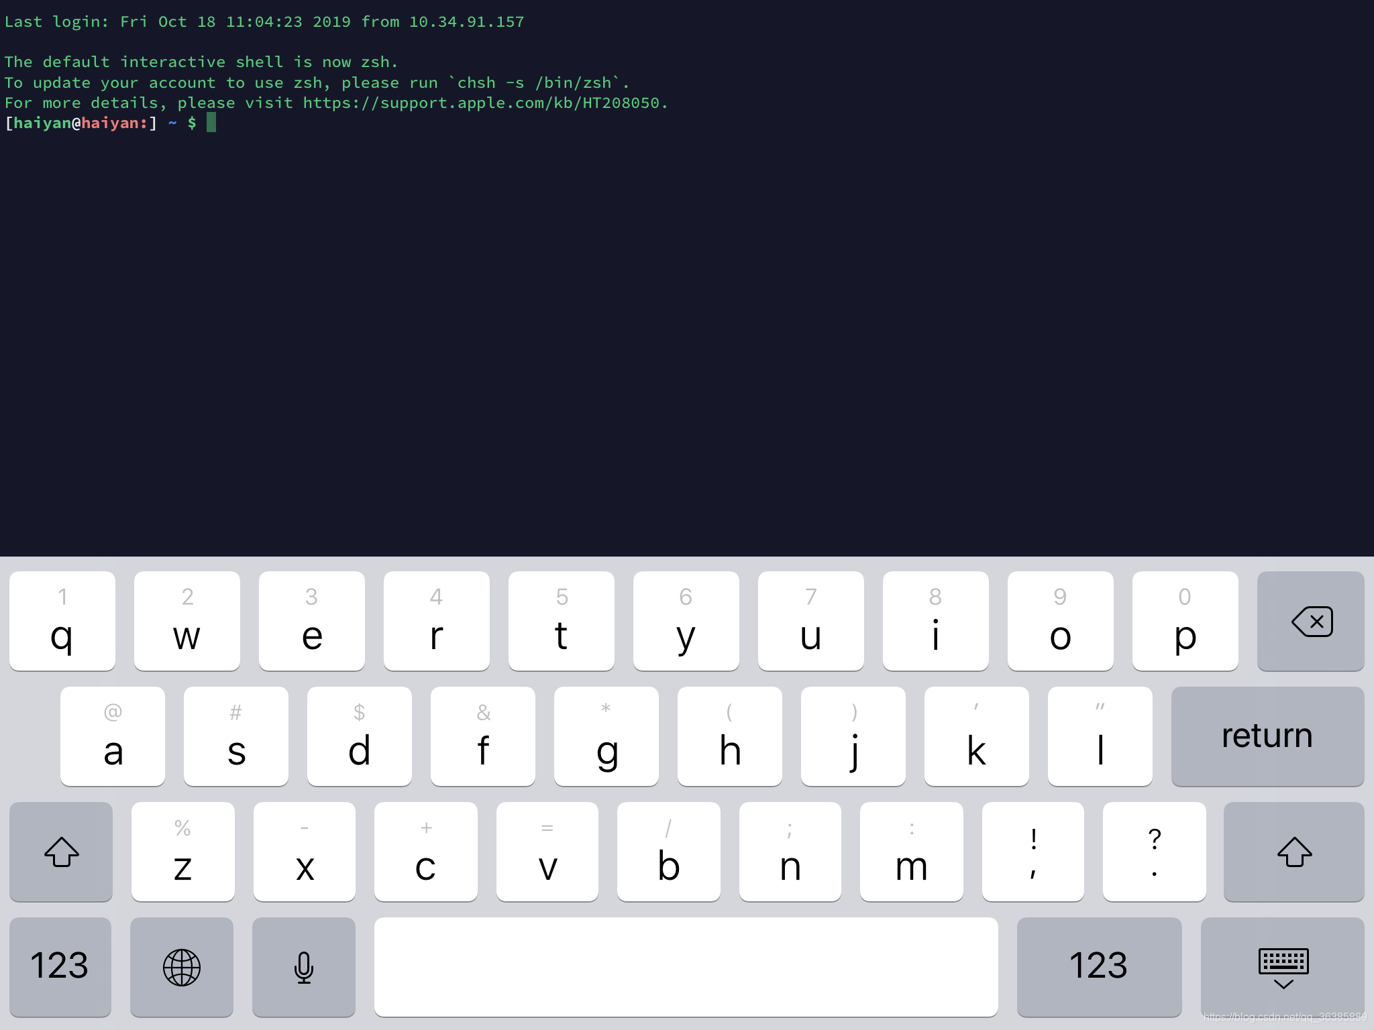1374x1030 pixels.
Task: Click the terminal cursor at the prompt
Action: [211, 123]
